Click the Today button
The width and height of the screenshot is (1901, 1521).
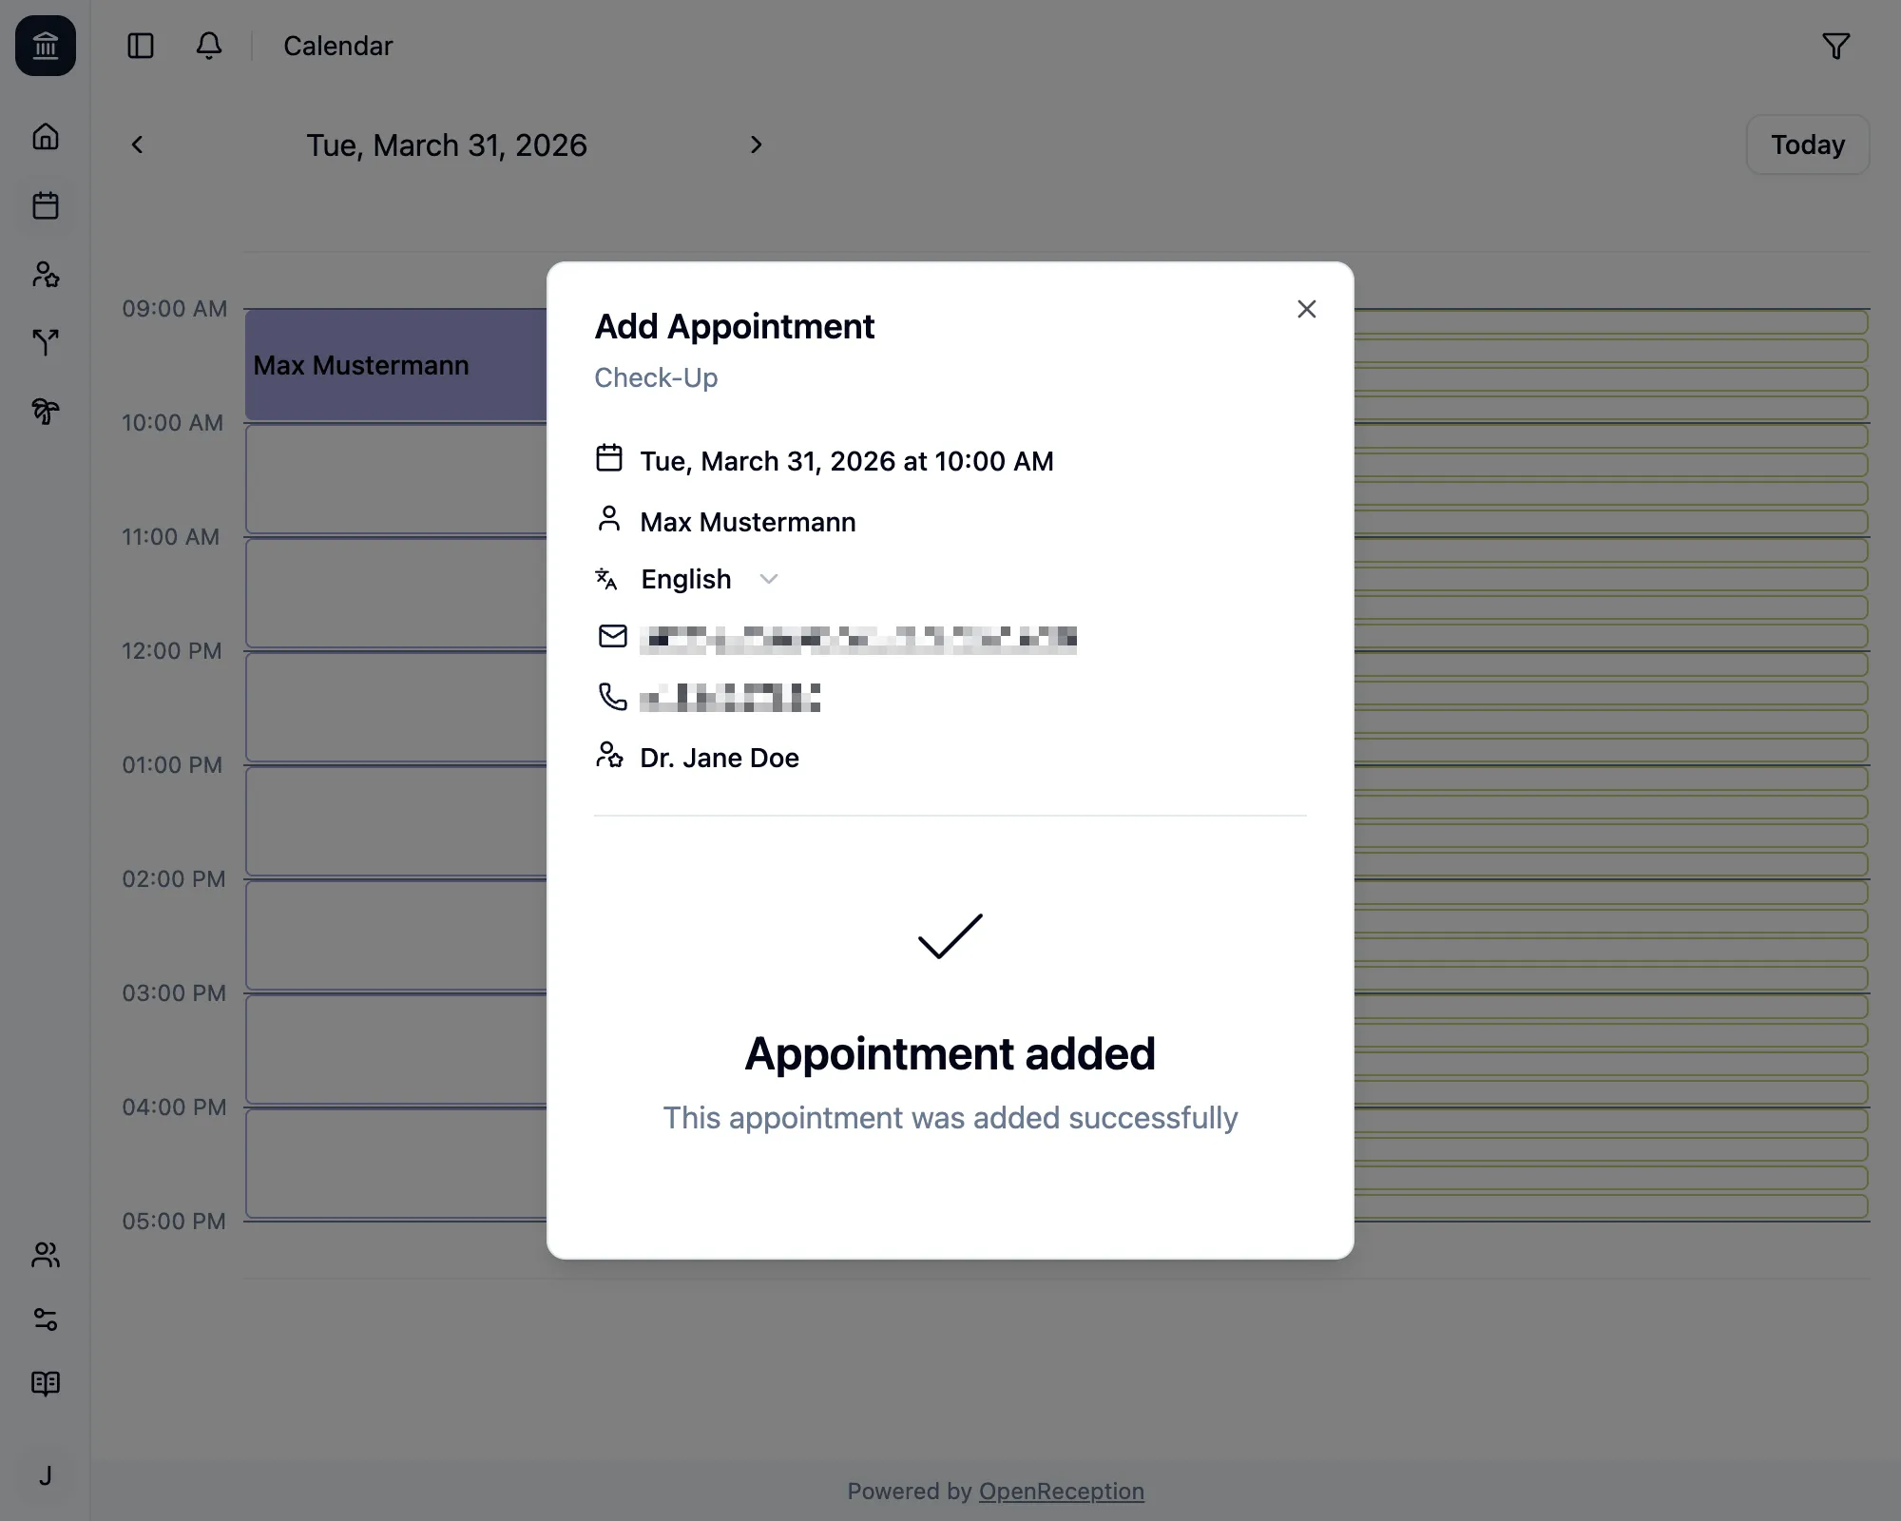click(1807, 144)
